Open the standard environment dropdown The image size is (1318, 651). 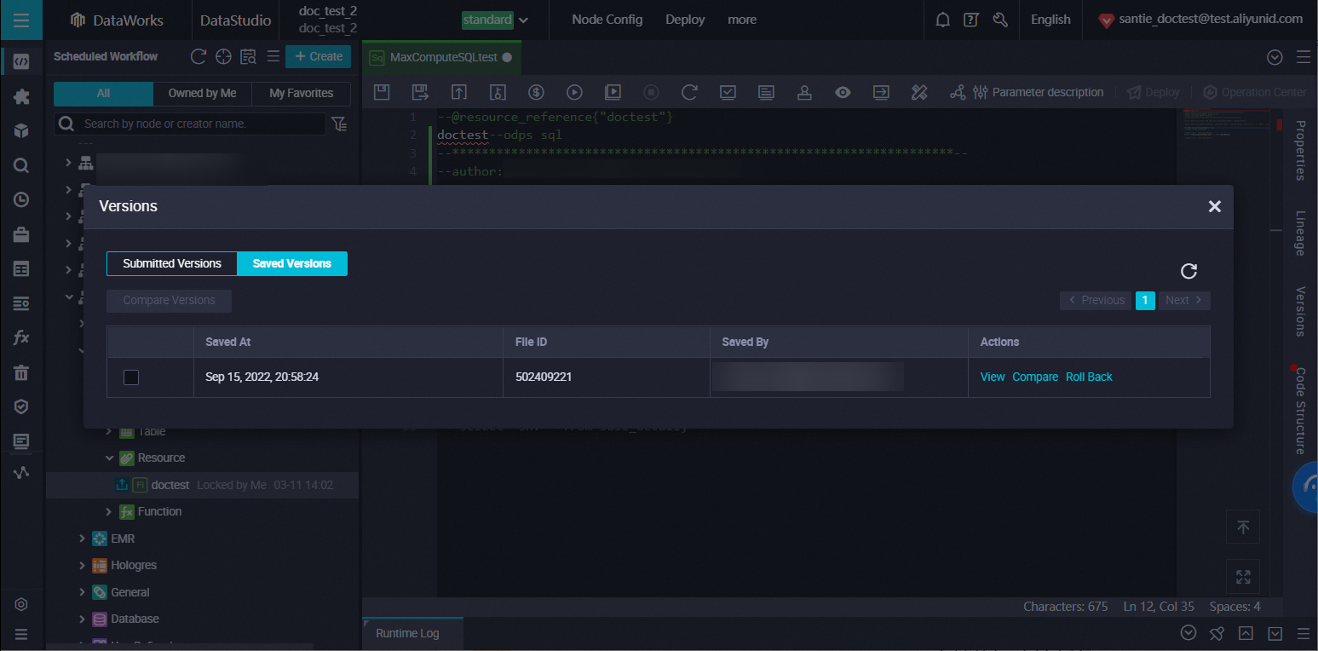495,20
